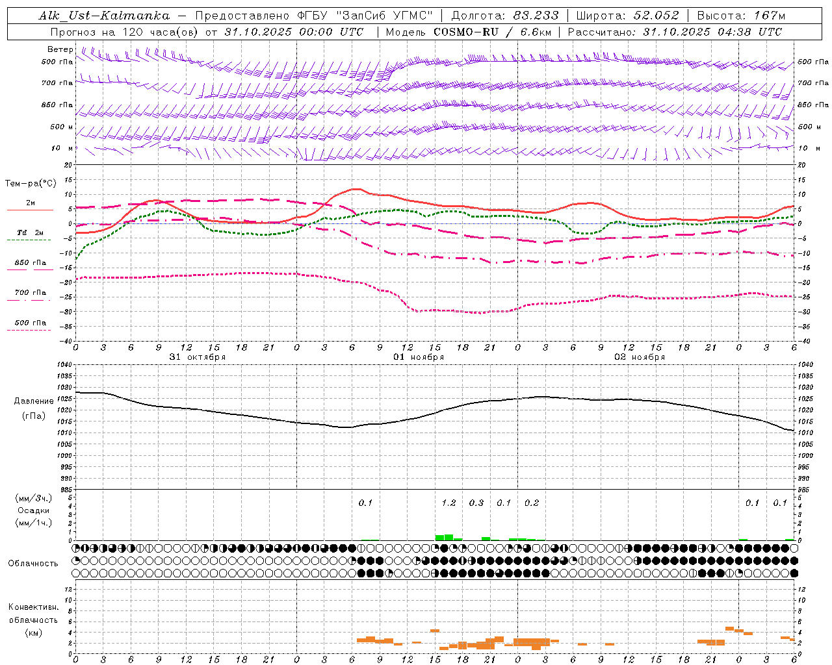Click the 0.2 precipitation value
This screenshot has height=665, width=832.
point(532,503)
